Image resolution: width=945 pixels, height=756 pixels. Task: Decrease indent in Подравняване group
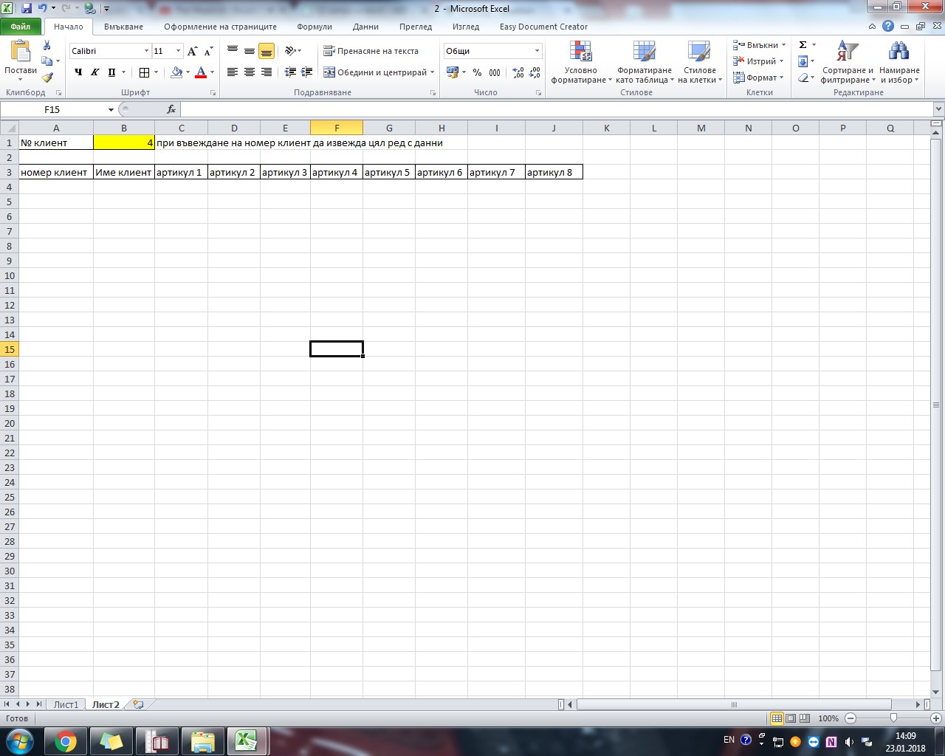point(290,72)
